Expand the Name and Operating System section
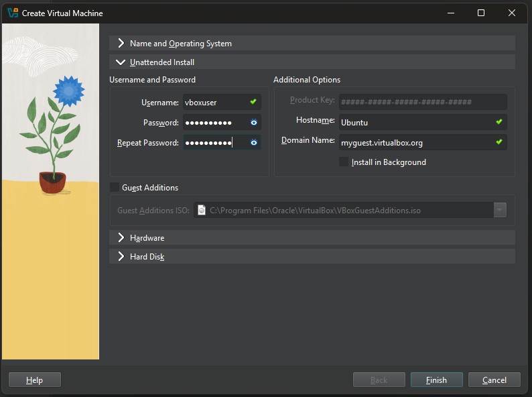This screenshot has height=397, width=532. coord(121,44)
